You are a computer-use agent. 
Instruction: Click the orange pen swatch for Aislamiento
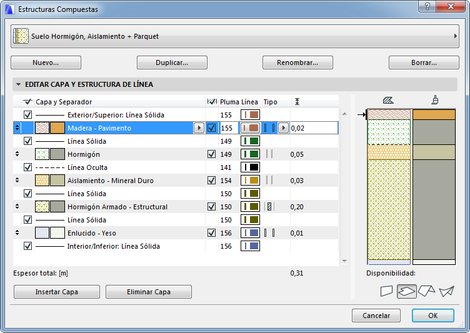tap(250, 181)
